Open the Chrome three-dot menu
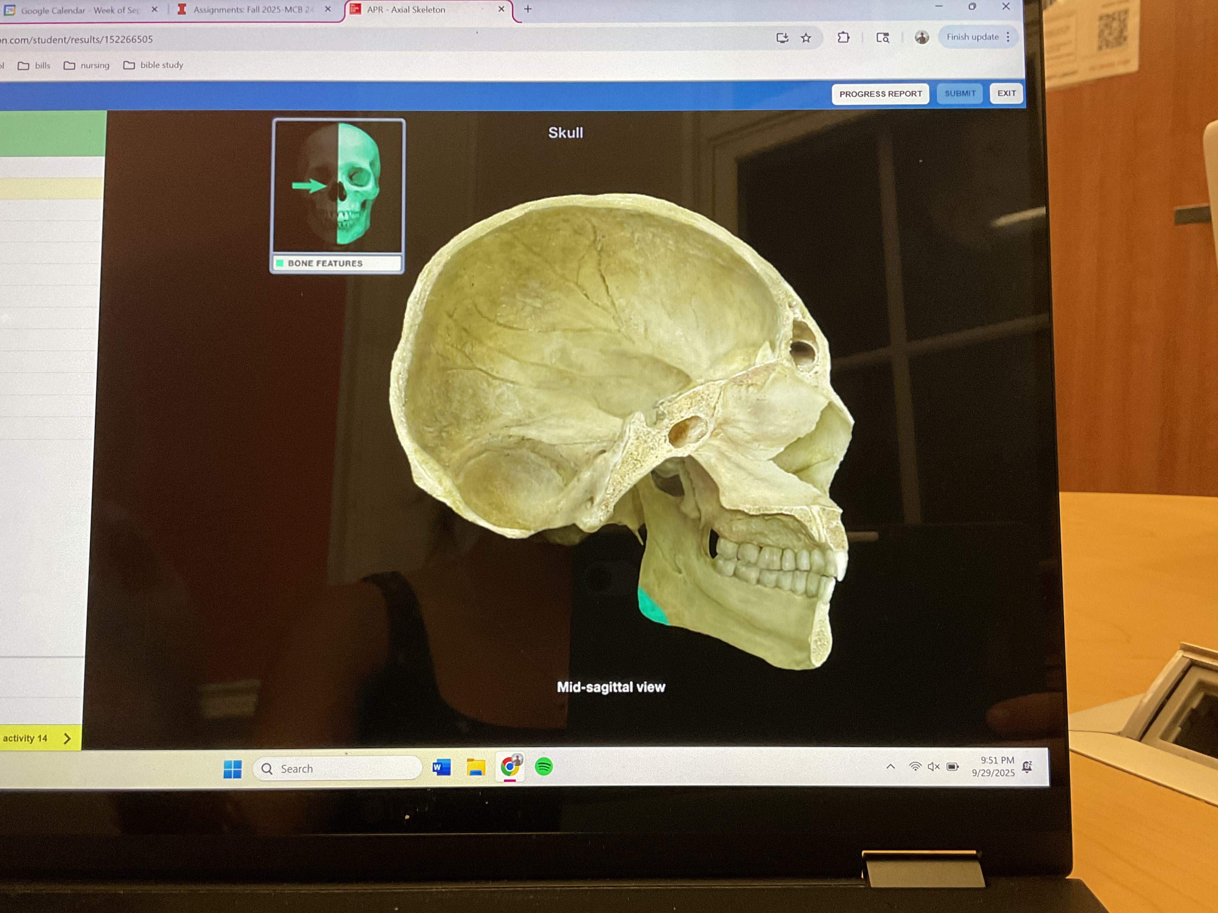The width and height of the screenshot is (1218, 913). tap(1008, 37)
